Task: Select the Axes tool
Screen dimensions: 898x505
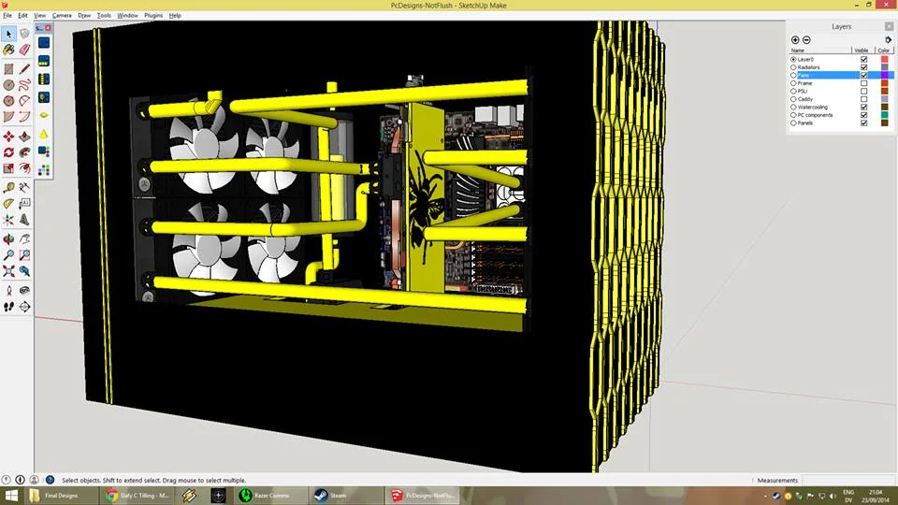Action: [x=8, y=220]
